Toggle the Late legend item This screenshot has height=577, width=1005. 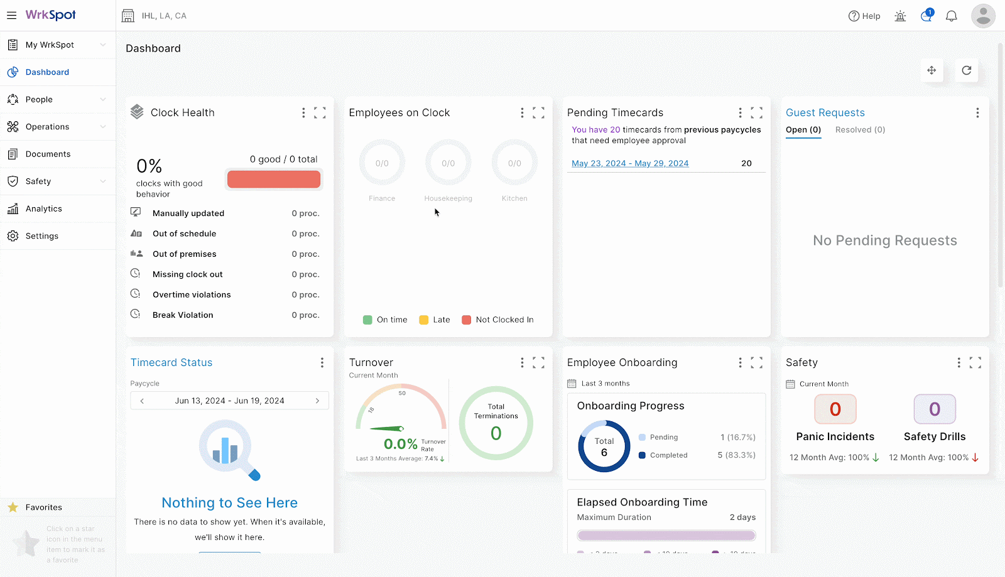click(435, 320)
